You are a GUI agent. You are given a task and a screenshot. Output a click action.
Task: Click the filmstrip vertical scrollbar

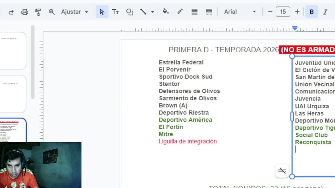click(33, 62)
